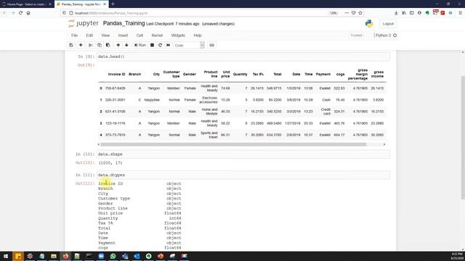Open a new browser tab

coord(113,4)
